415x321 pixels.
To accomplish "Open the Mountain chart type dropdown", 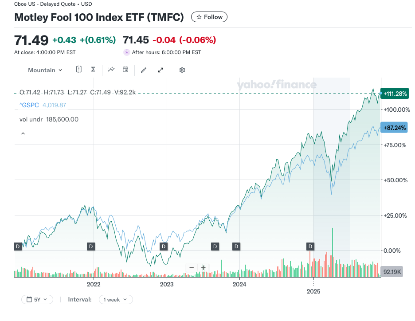I will (45, 70).
